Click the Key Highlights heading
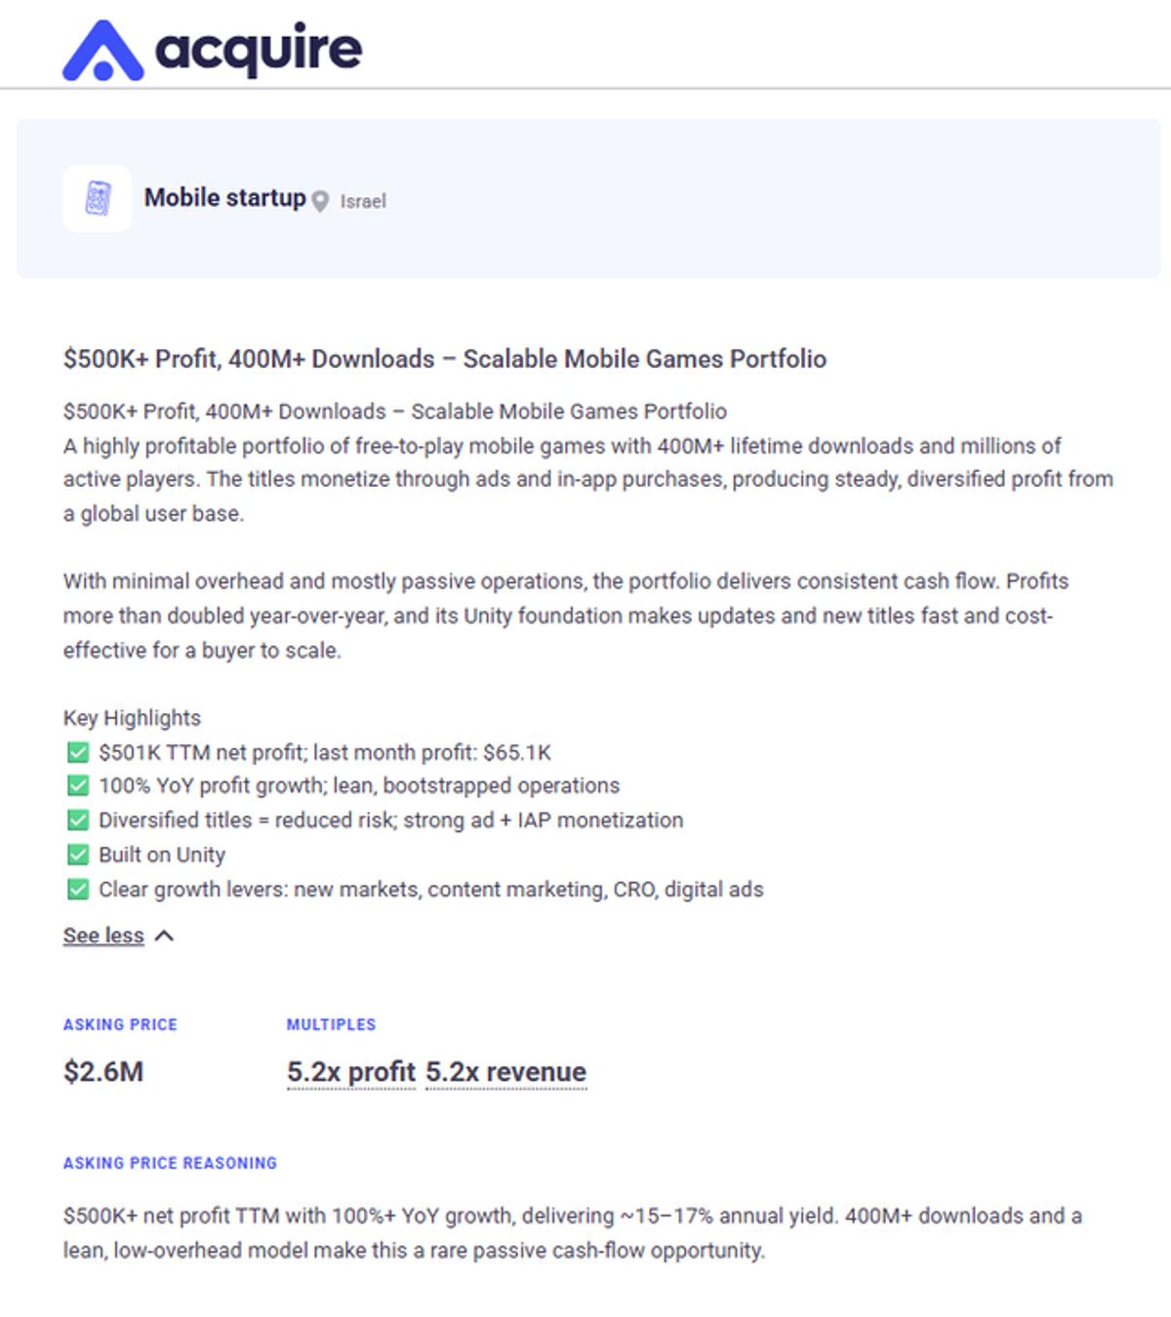This screenshot has width=1171, height=1317. (x=132, y=718)
